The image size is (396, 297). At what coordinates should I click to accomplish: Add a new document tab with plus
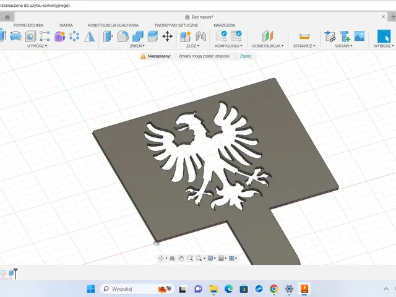[393, 17]
